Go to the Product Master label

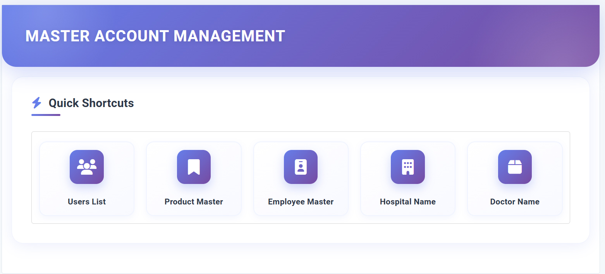tap(194, 202)
